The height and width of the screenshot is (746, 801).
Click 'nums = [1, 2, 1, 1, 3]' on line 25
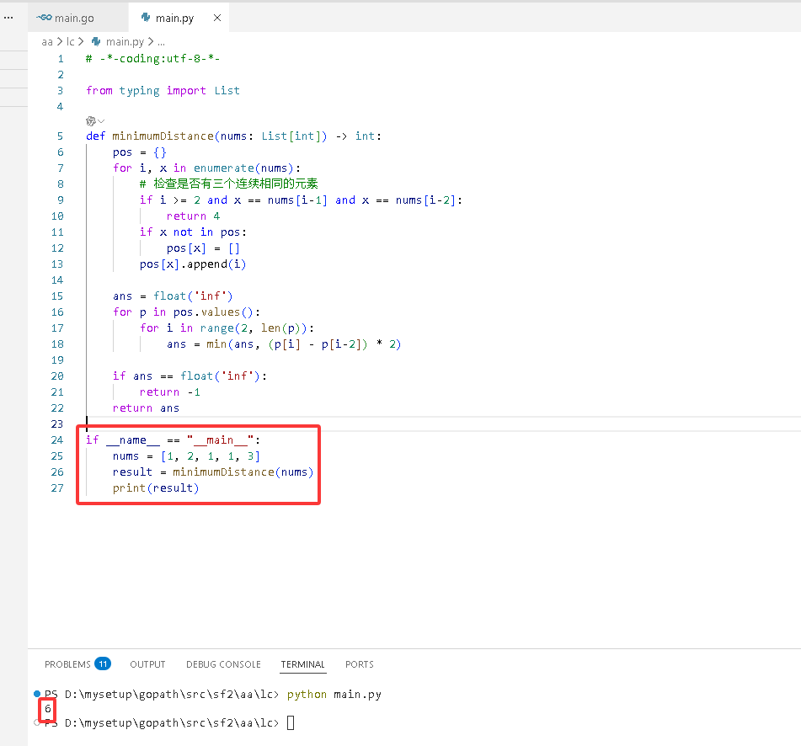click(186, 456)
